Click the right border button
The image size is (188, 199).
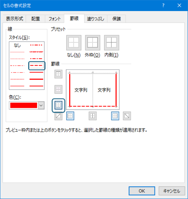click(x=115, y=116)
